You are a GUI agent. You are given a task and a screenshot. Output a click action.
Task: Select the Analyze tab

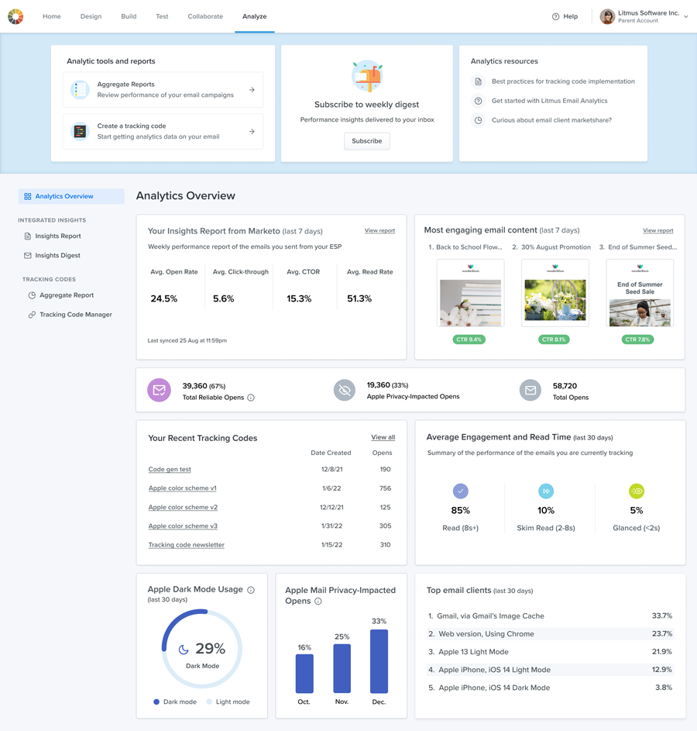pyautogui.click(x=254, y=16)
